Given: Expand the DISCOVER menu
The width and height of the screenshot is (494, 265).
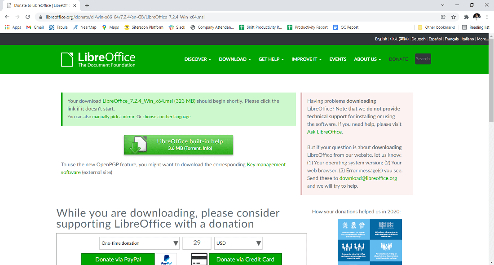Looking at the screenshot, I should 198,59.
